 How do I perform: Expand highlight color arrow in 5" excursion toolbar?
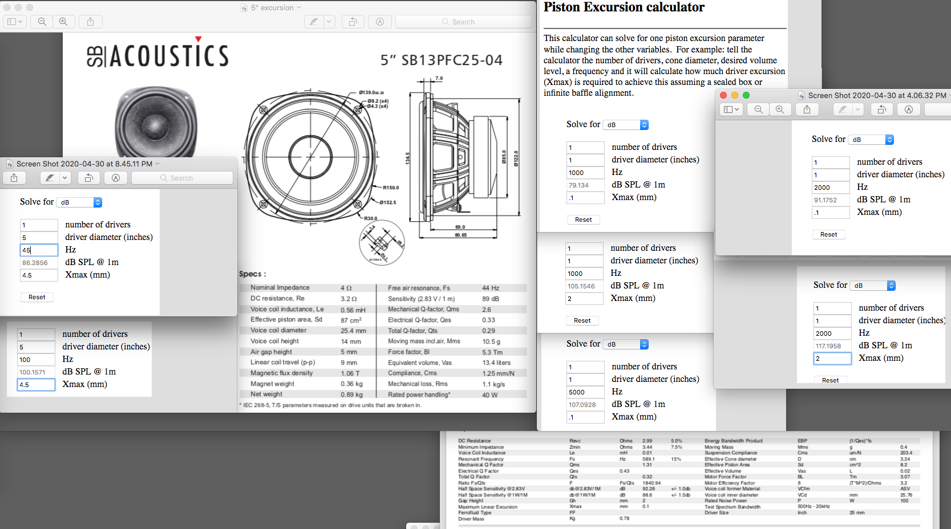329,22
